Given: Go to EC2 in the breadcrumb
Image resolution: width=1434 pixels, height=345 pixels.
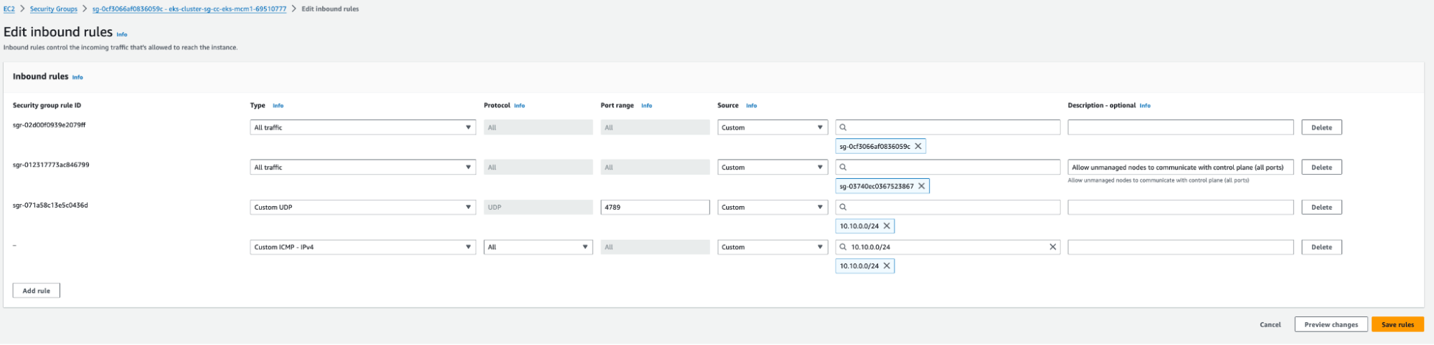Looking at the screenshot, I should click(9, 9).
